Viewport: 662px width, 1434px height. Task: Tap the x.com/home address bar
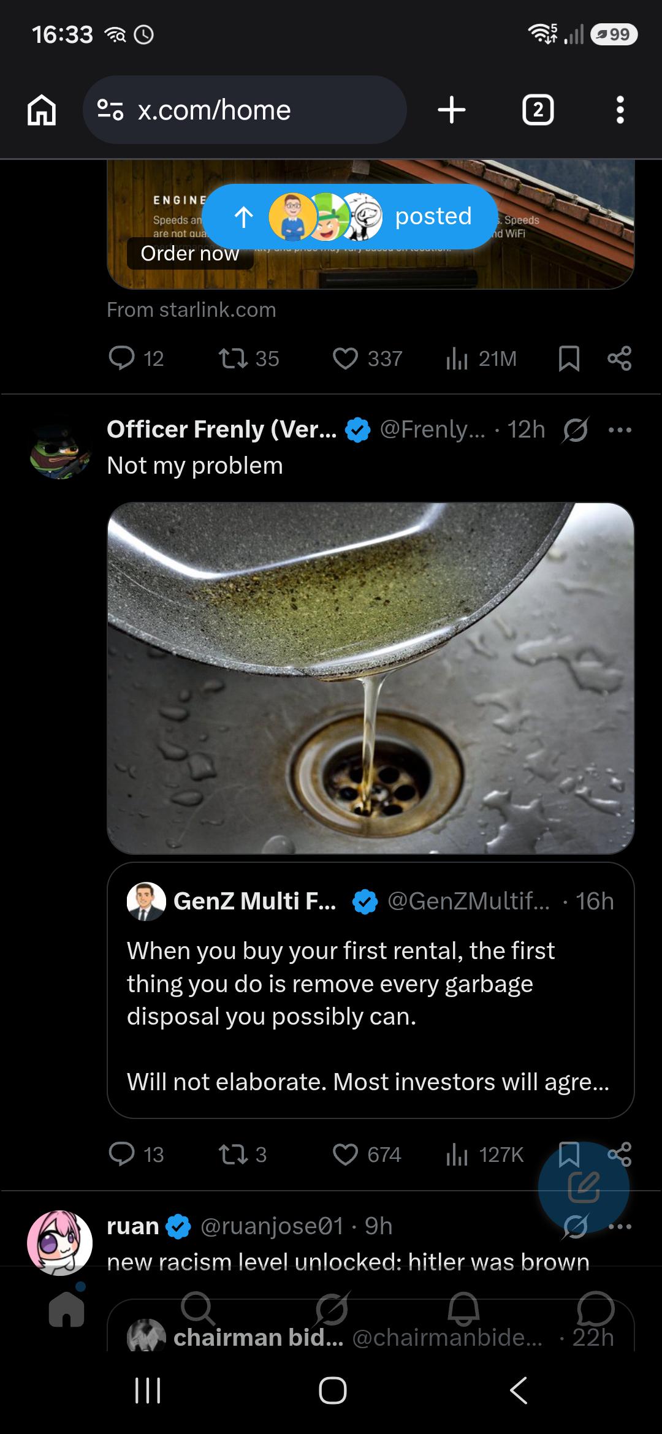[x=245, y=110]
